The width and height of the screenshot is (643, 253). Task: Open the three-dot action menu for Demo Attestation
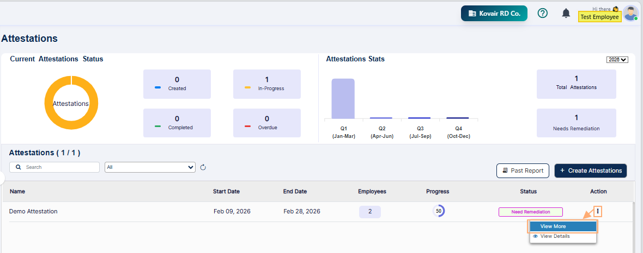[598, 211]
